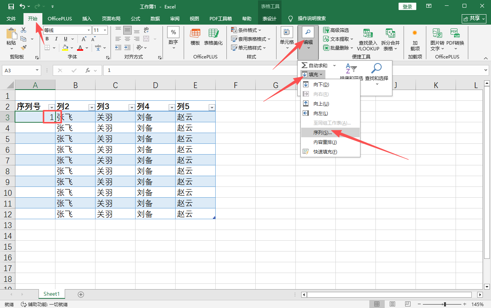Click the 登录 sign-in button
This screenshot has width=491, height=308.
[x=407, y=7]
